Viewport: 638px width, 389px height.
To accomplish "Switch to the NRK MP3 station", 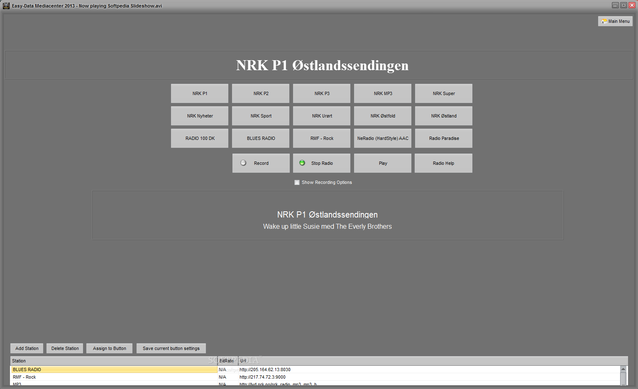I will click(383, 93).
